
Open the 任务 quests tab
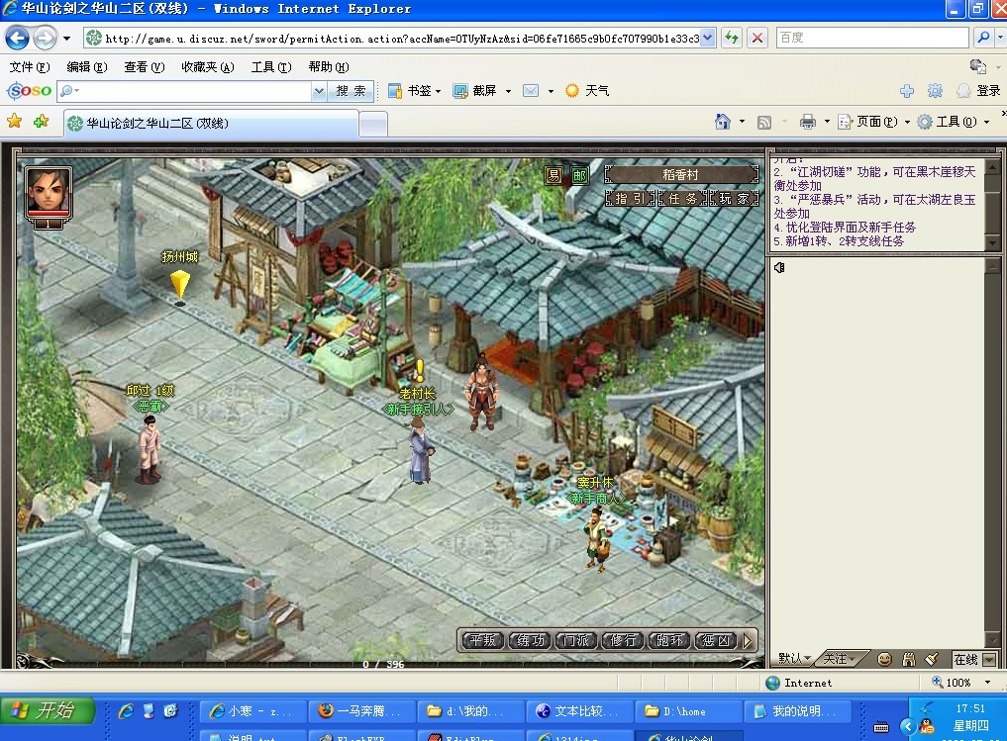pos(682,198)
